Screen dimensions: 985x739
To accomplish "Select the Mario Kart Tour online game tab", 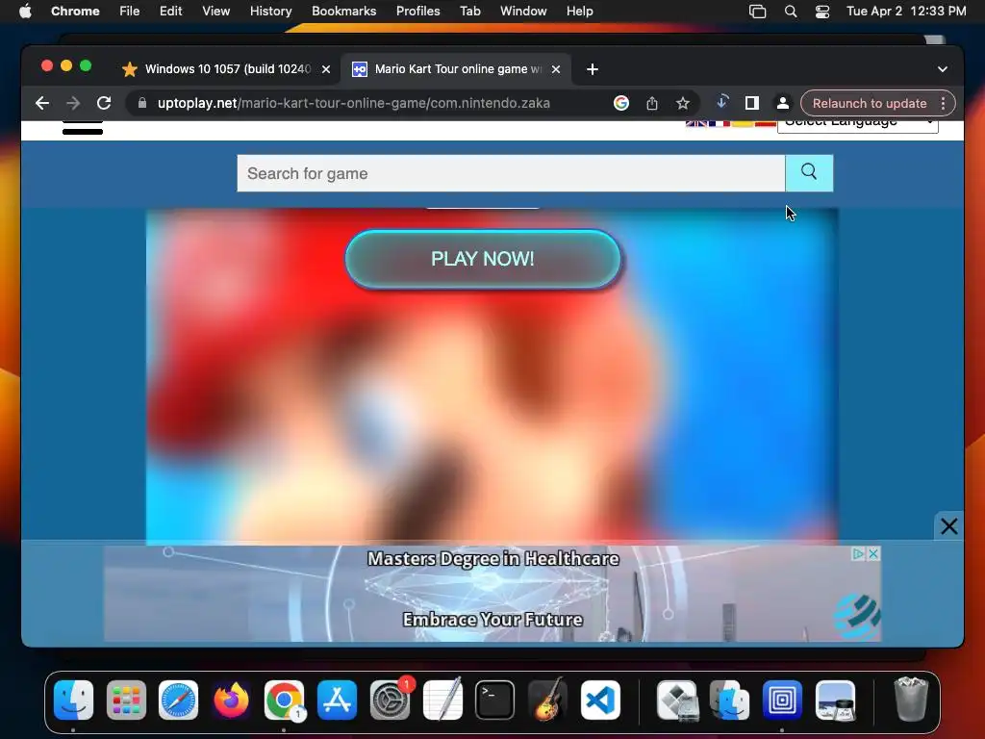I will 456,69.
